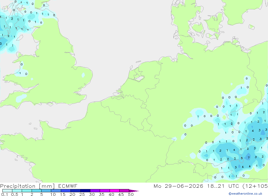Click the 15–20 mm blue legend swatch

(66, 191)
